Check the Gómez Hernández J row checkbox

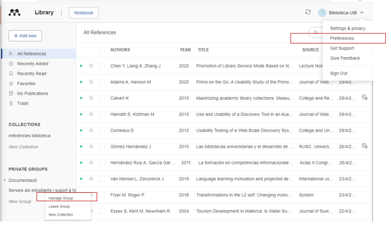point(102,146)
